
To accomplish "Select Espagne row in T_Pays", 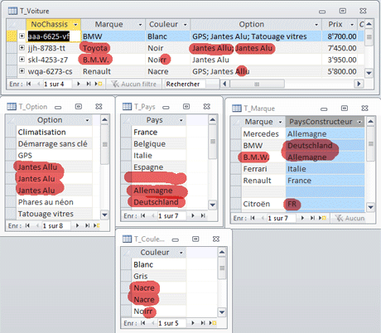I will (159, 167).
